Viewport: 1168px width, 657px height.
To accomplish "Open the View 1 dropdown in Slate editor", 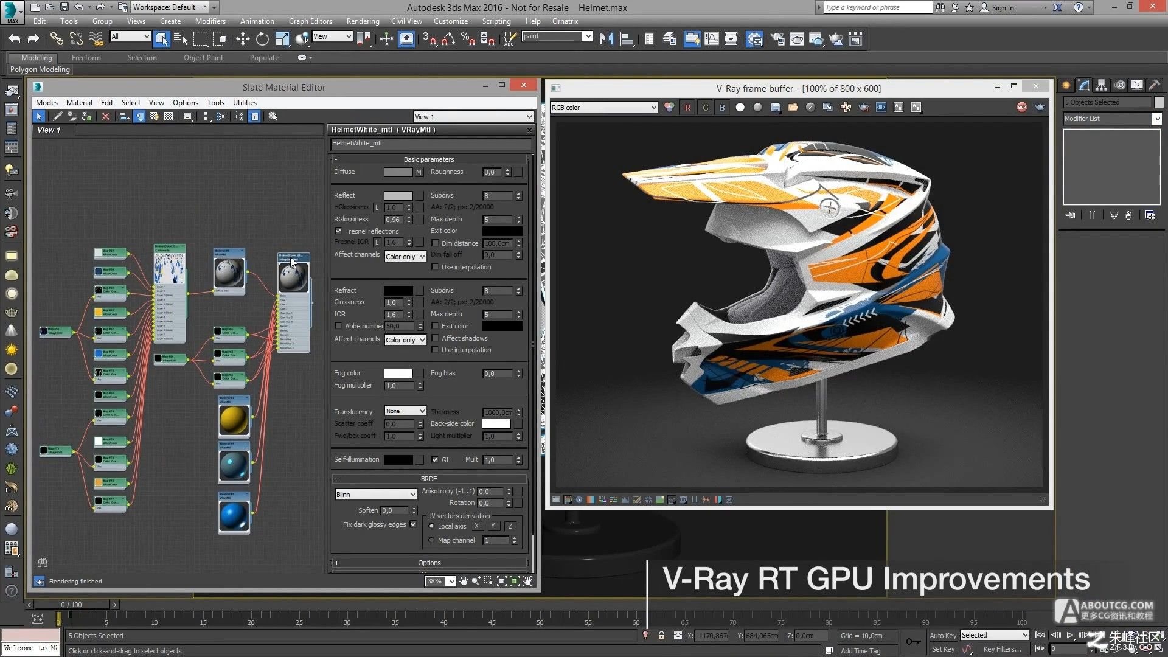I will click(x=473, y=117).
